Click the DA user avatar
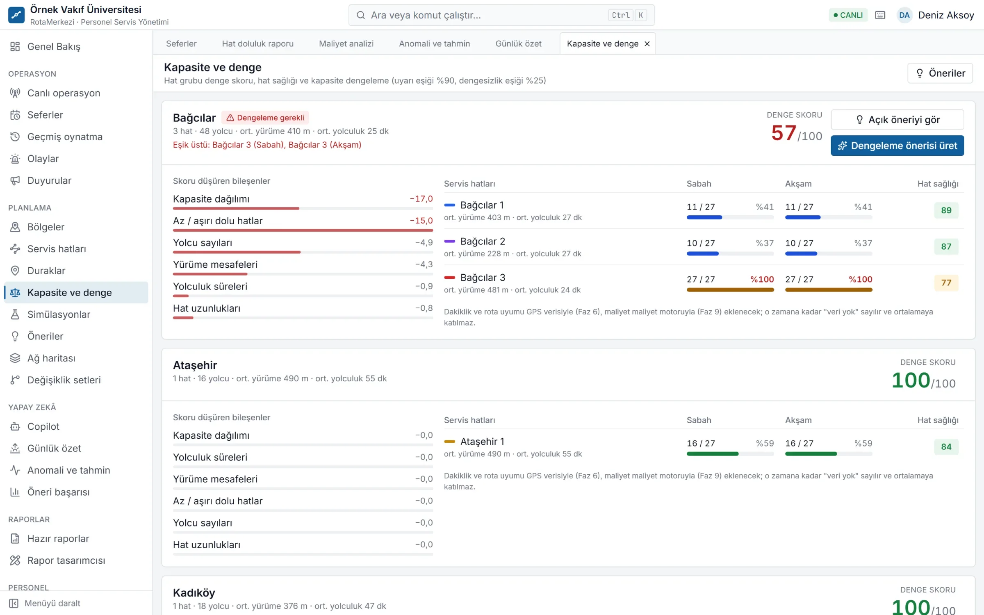The image size is (984, 615). click(904, 15)
